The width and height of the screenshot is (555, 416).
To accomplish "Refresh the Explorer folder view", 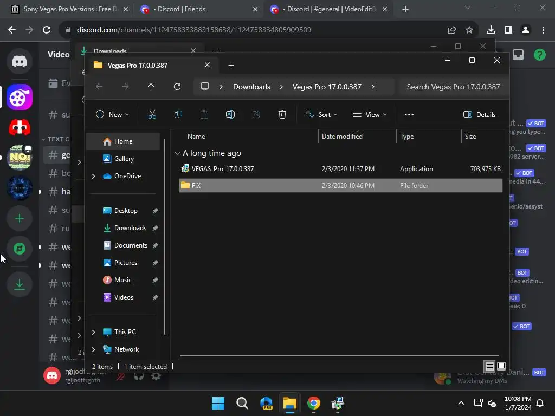I will click(x=177, y=87).
